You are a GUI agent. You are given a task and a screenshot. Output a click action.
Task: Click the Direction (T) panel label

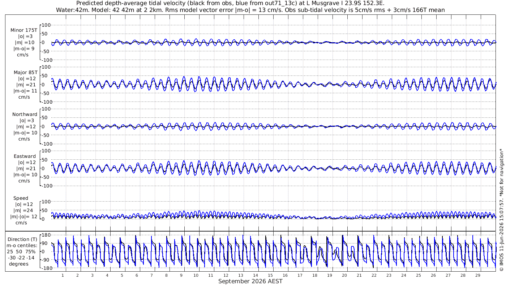click(22, 239)
